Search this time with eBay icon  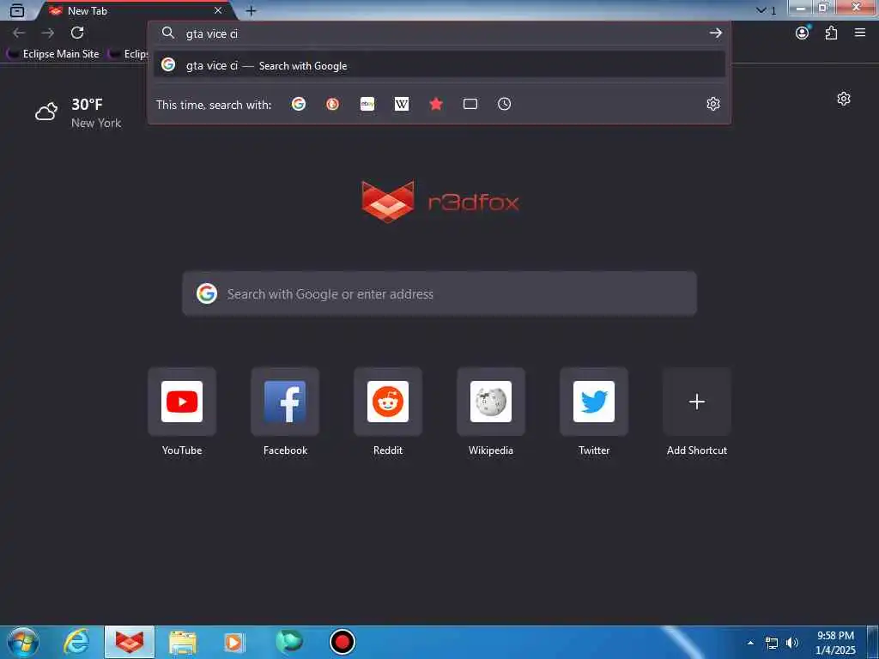[367, 104]
